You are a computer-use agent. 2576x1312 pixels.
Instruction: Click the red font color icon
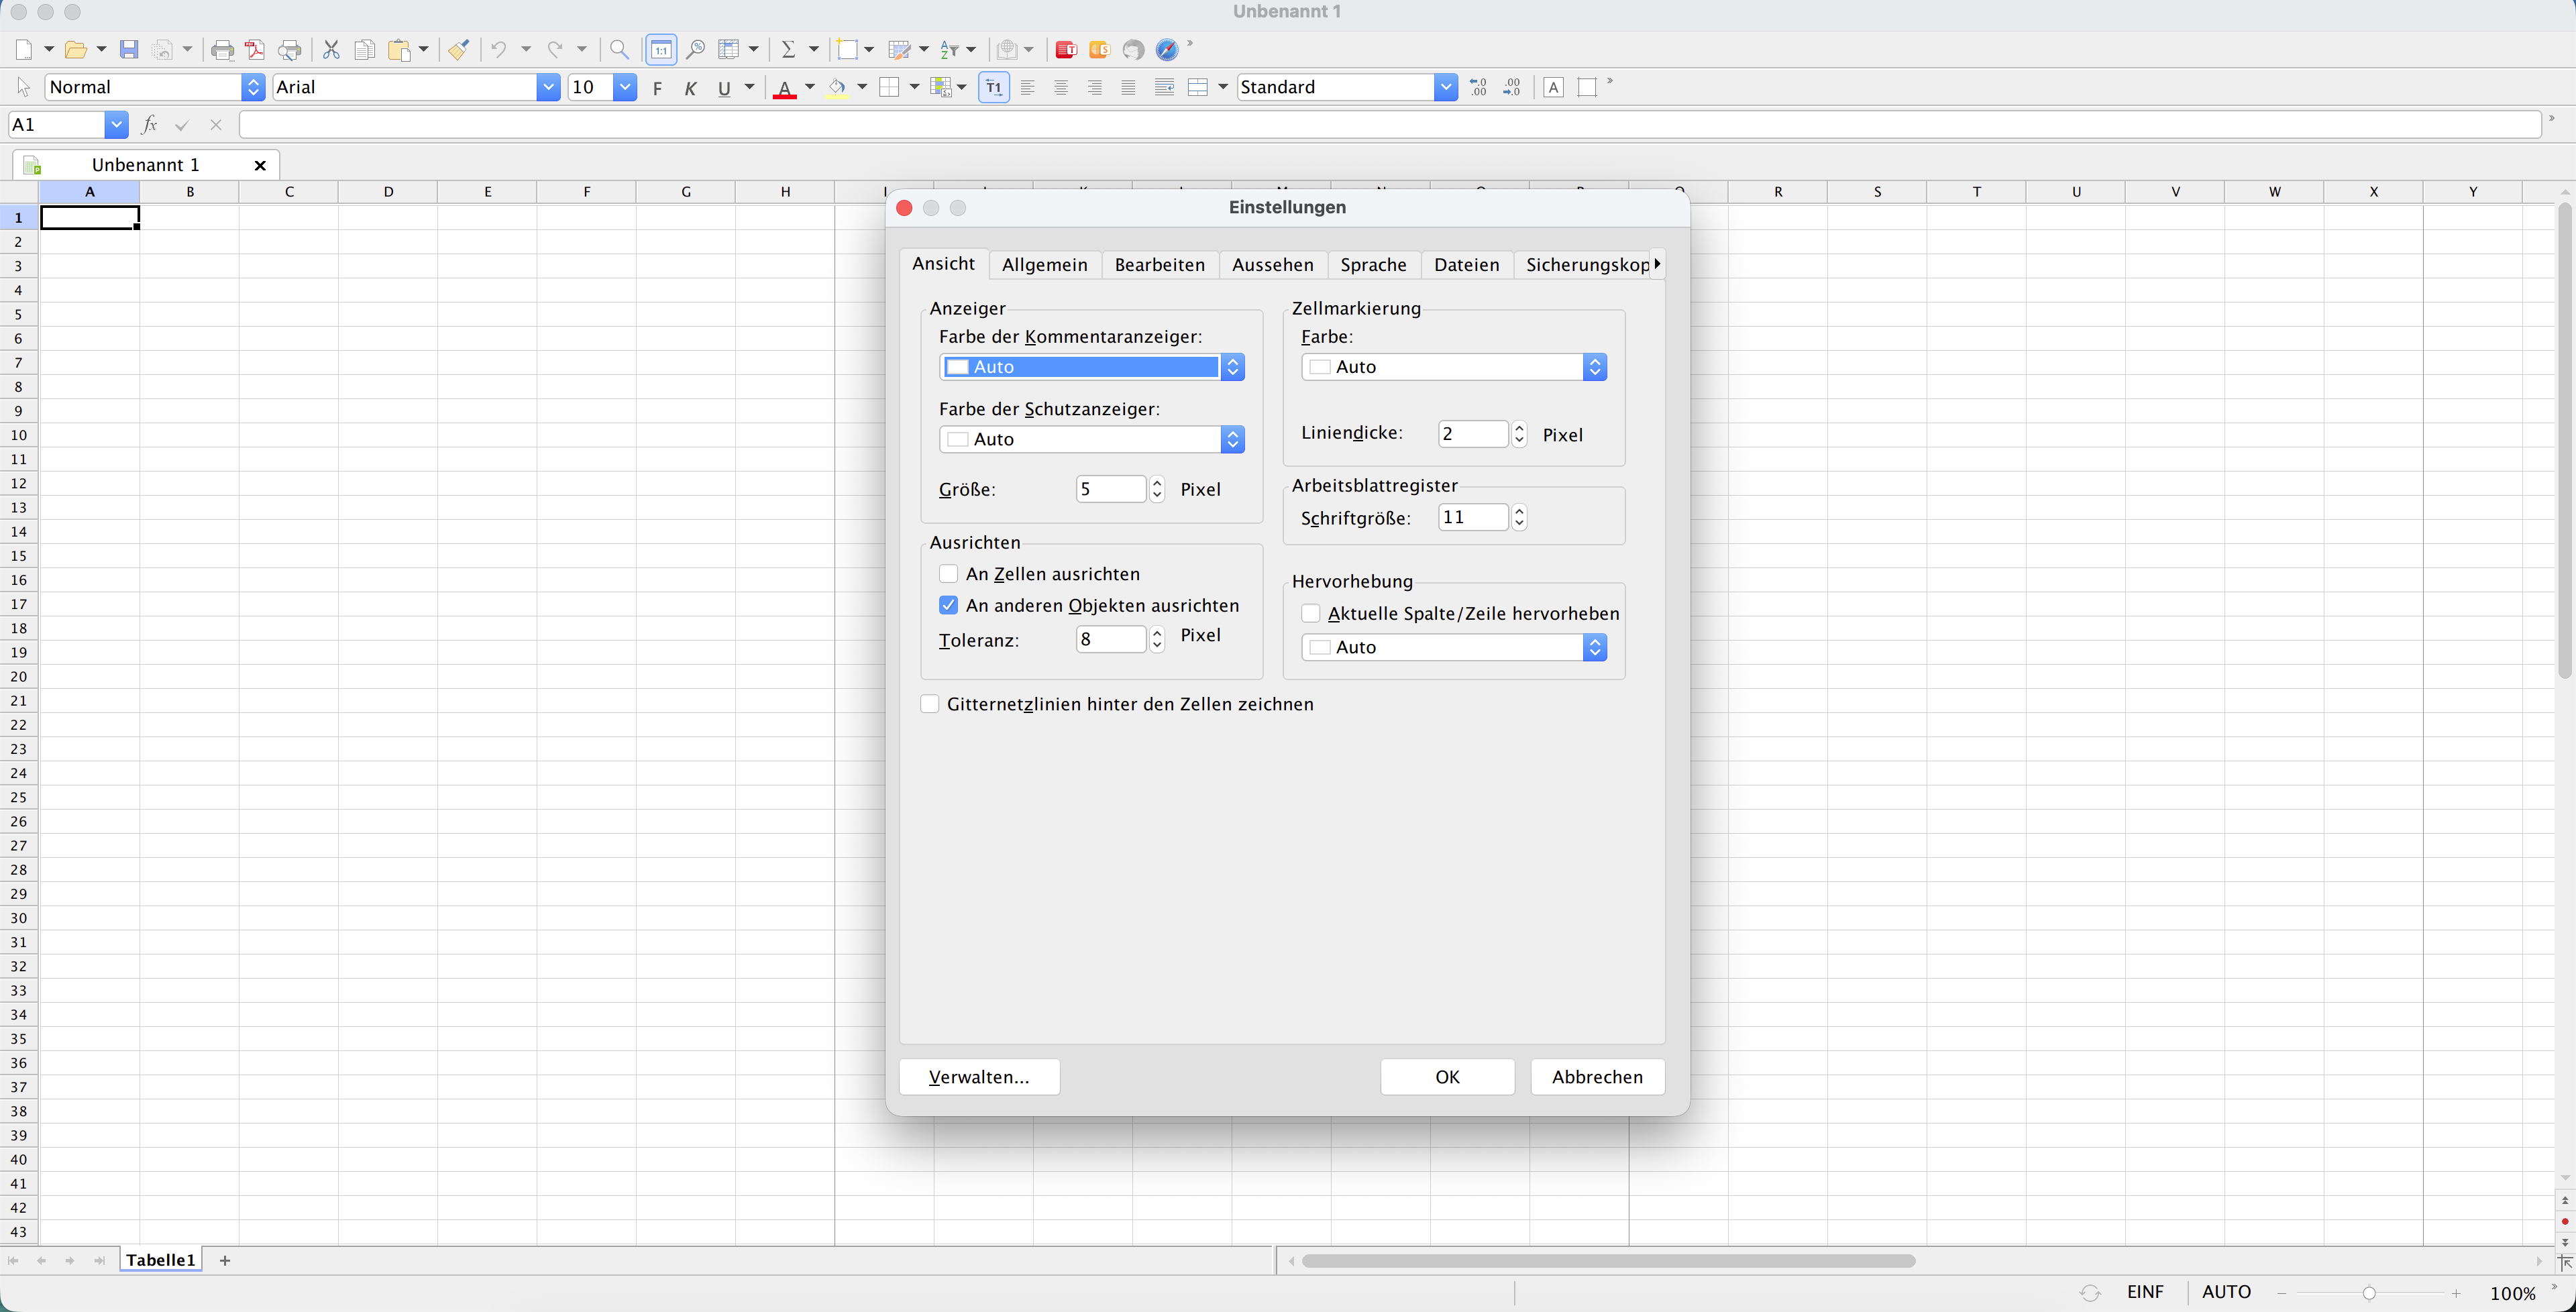point(785,88)
